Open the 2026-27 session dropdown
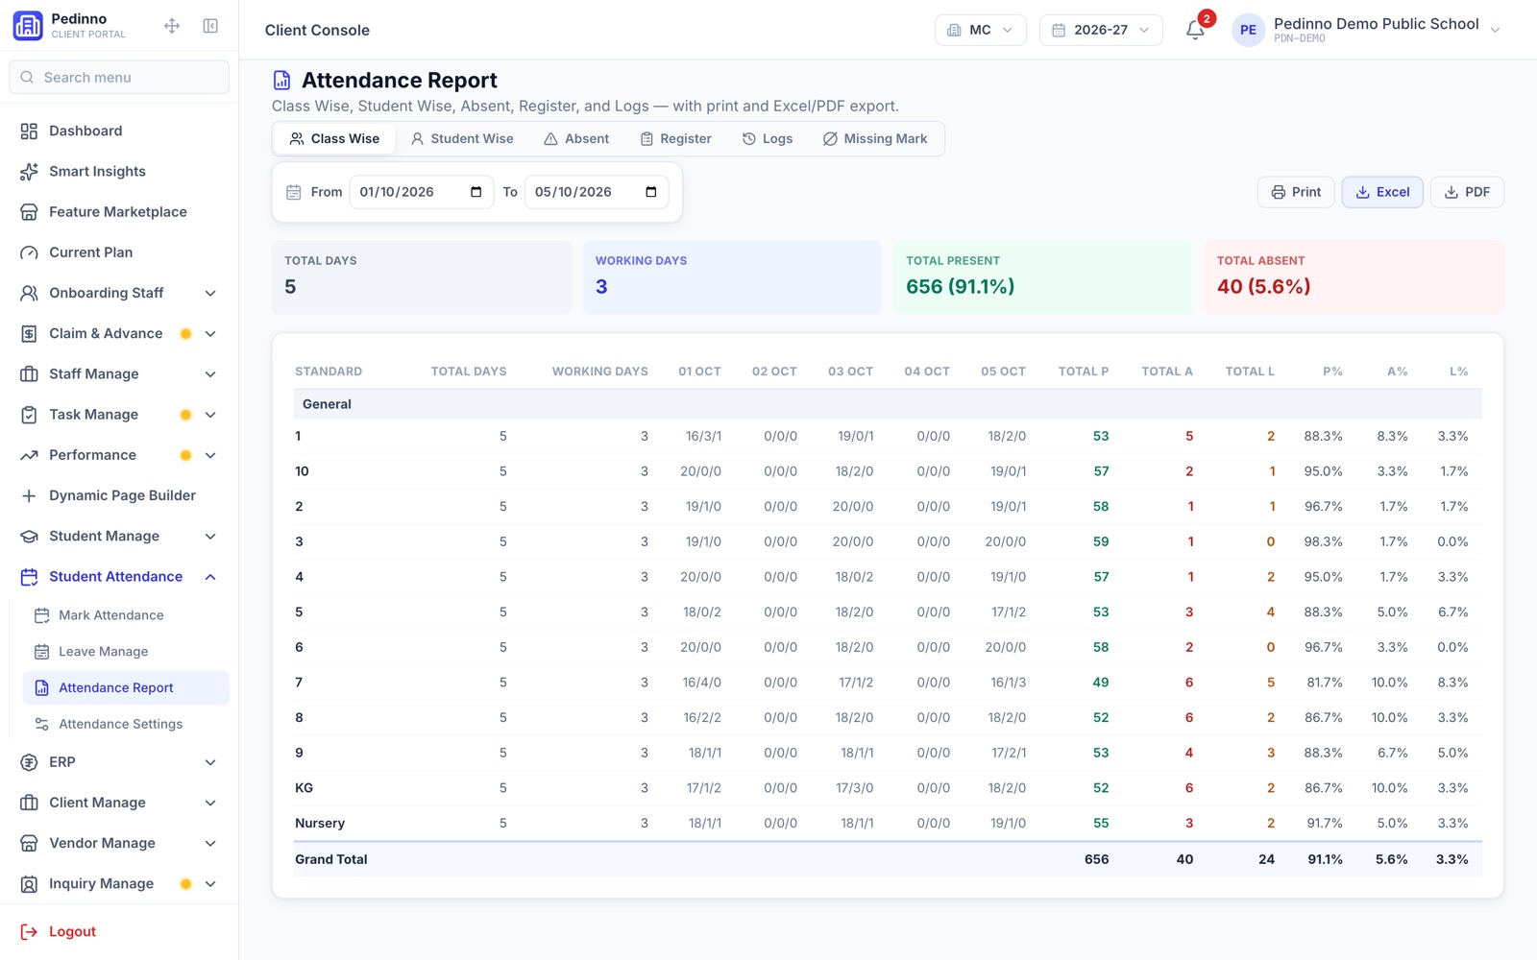1537x960 pixels. (x=1101, y=30)
